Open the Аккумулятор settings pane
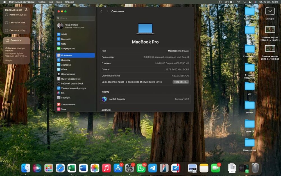Image resolution: width=281 pixels, height=176 pixels. pos(75,48)
